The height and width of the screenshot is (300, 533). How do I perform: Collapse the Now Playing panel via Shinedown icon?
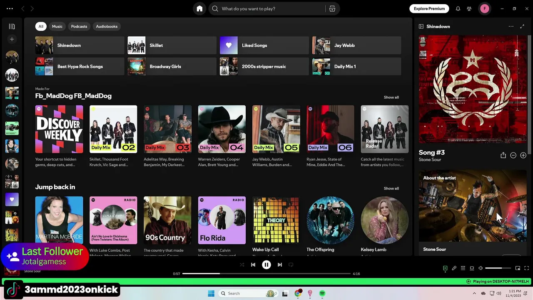(421, 26)
